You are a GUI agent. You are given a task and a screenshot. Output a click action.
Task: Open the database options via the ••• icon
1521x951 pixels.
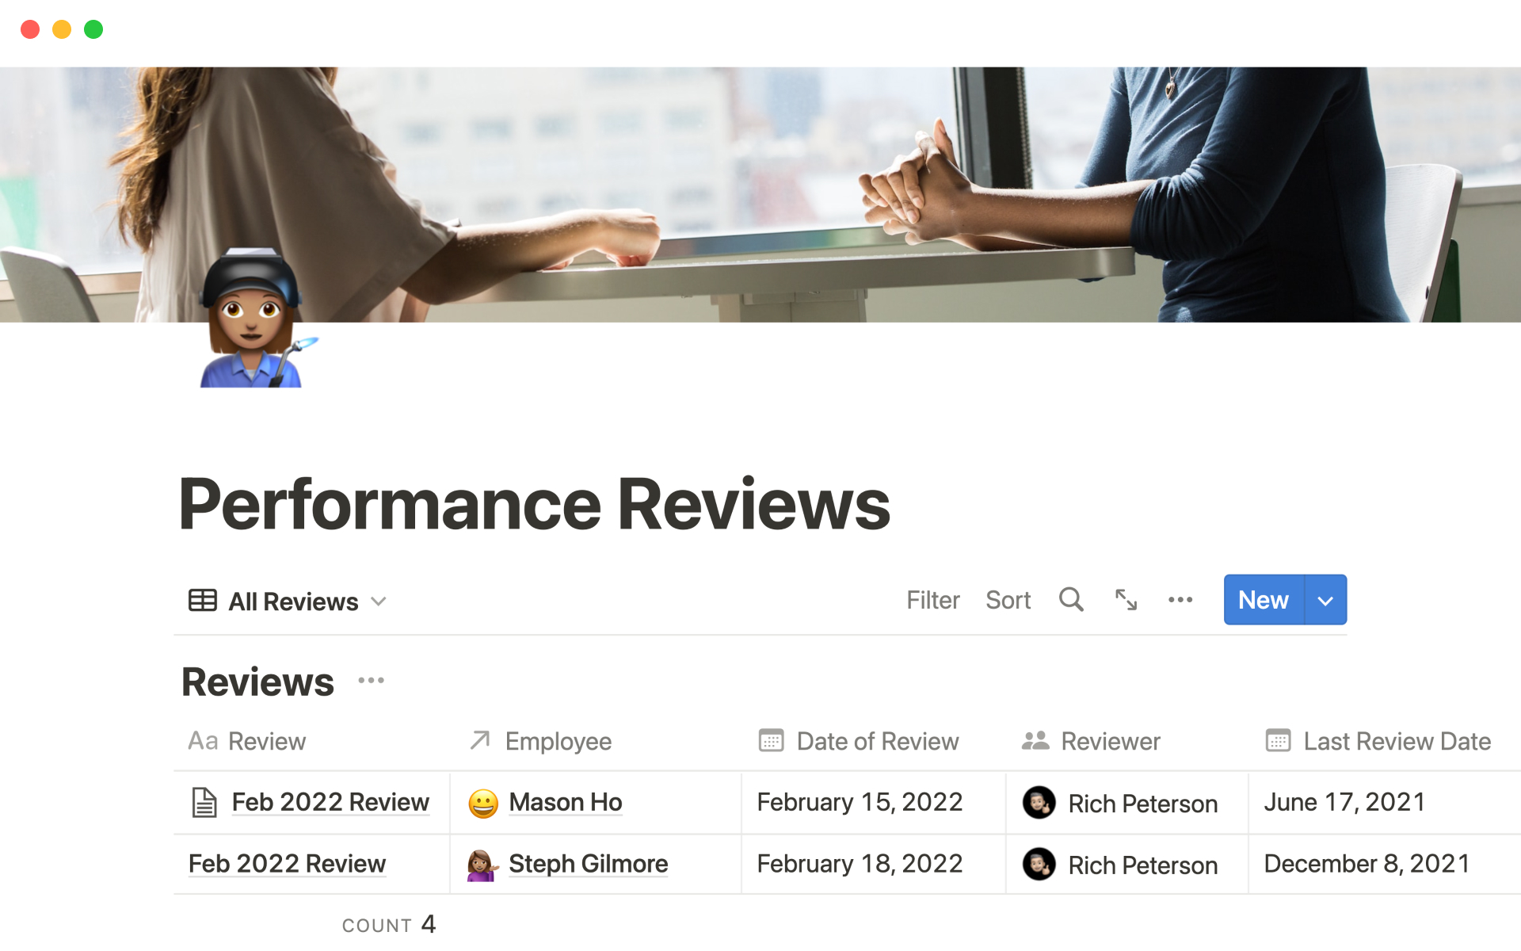point(1180,600)
